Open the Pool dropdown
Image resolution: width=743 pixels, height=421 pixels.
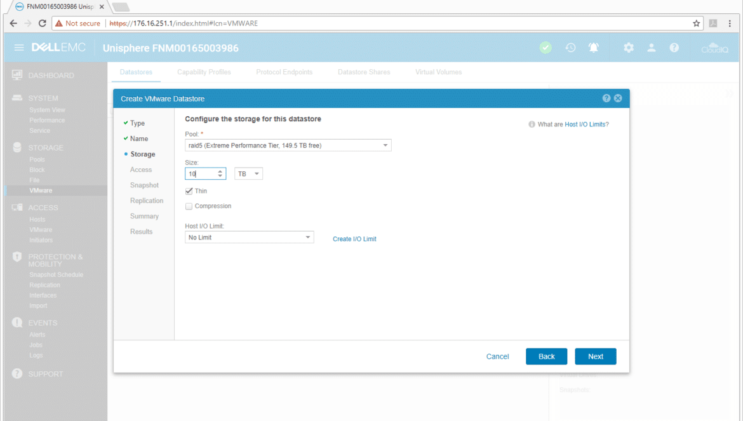(288, 145)
